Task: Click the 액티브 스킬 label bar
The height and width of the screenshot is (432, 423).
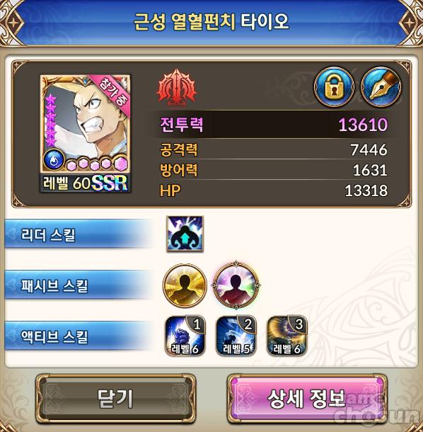Action: point(79,336)
